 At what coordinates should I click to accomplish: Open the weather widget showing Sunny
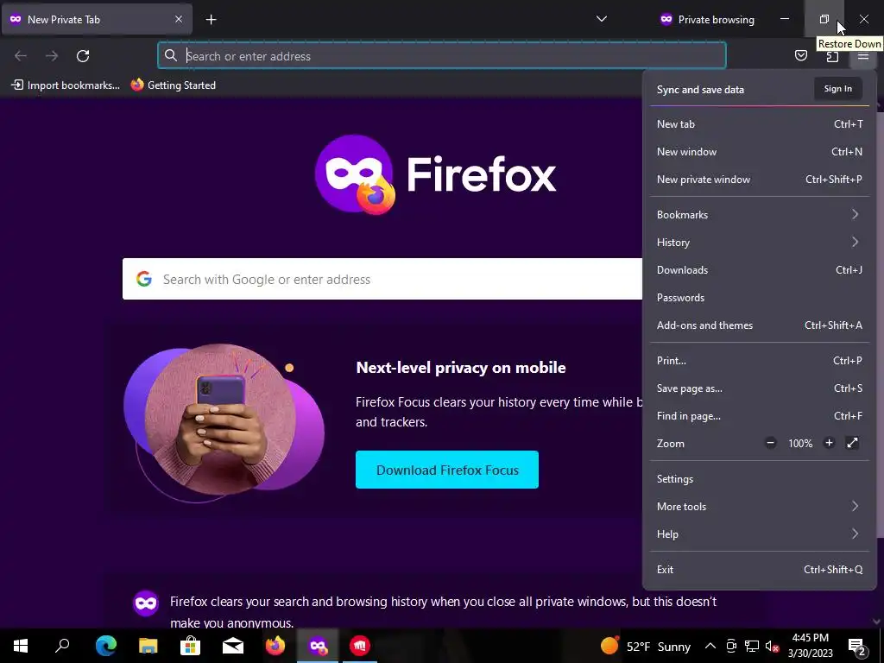click(646, 646)
